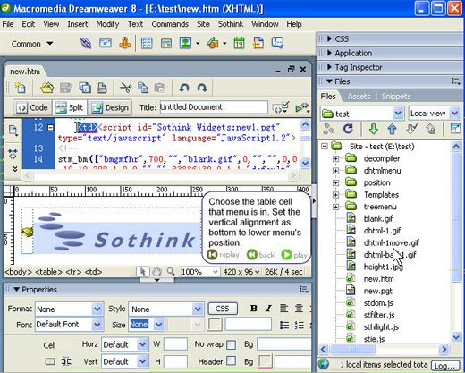This screenshot has height=373, width=465.
Task: Click the back button in tooltip
Action: point(260,255)
